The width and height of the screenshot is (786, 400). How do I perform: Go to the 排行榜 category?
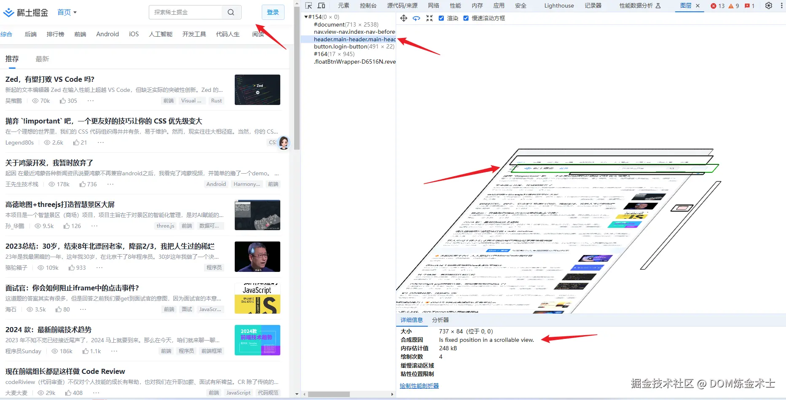(x=55, y=34)
